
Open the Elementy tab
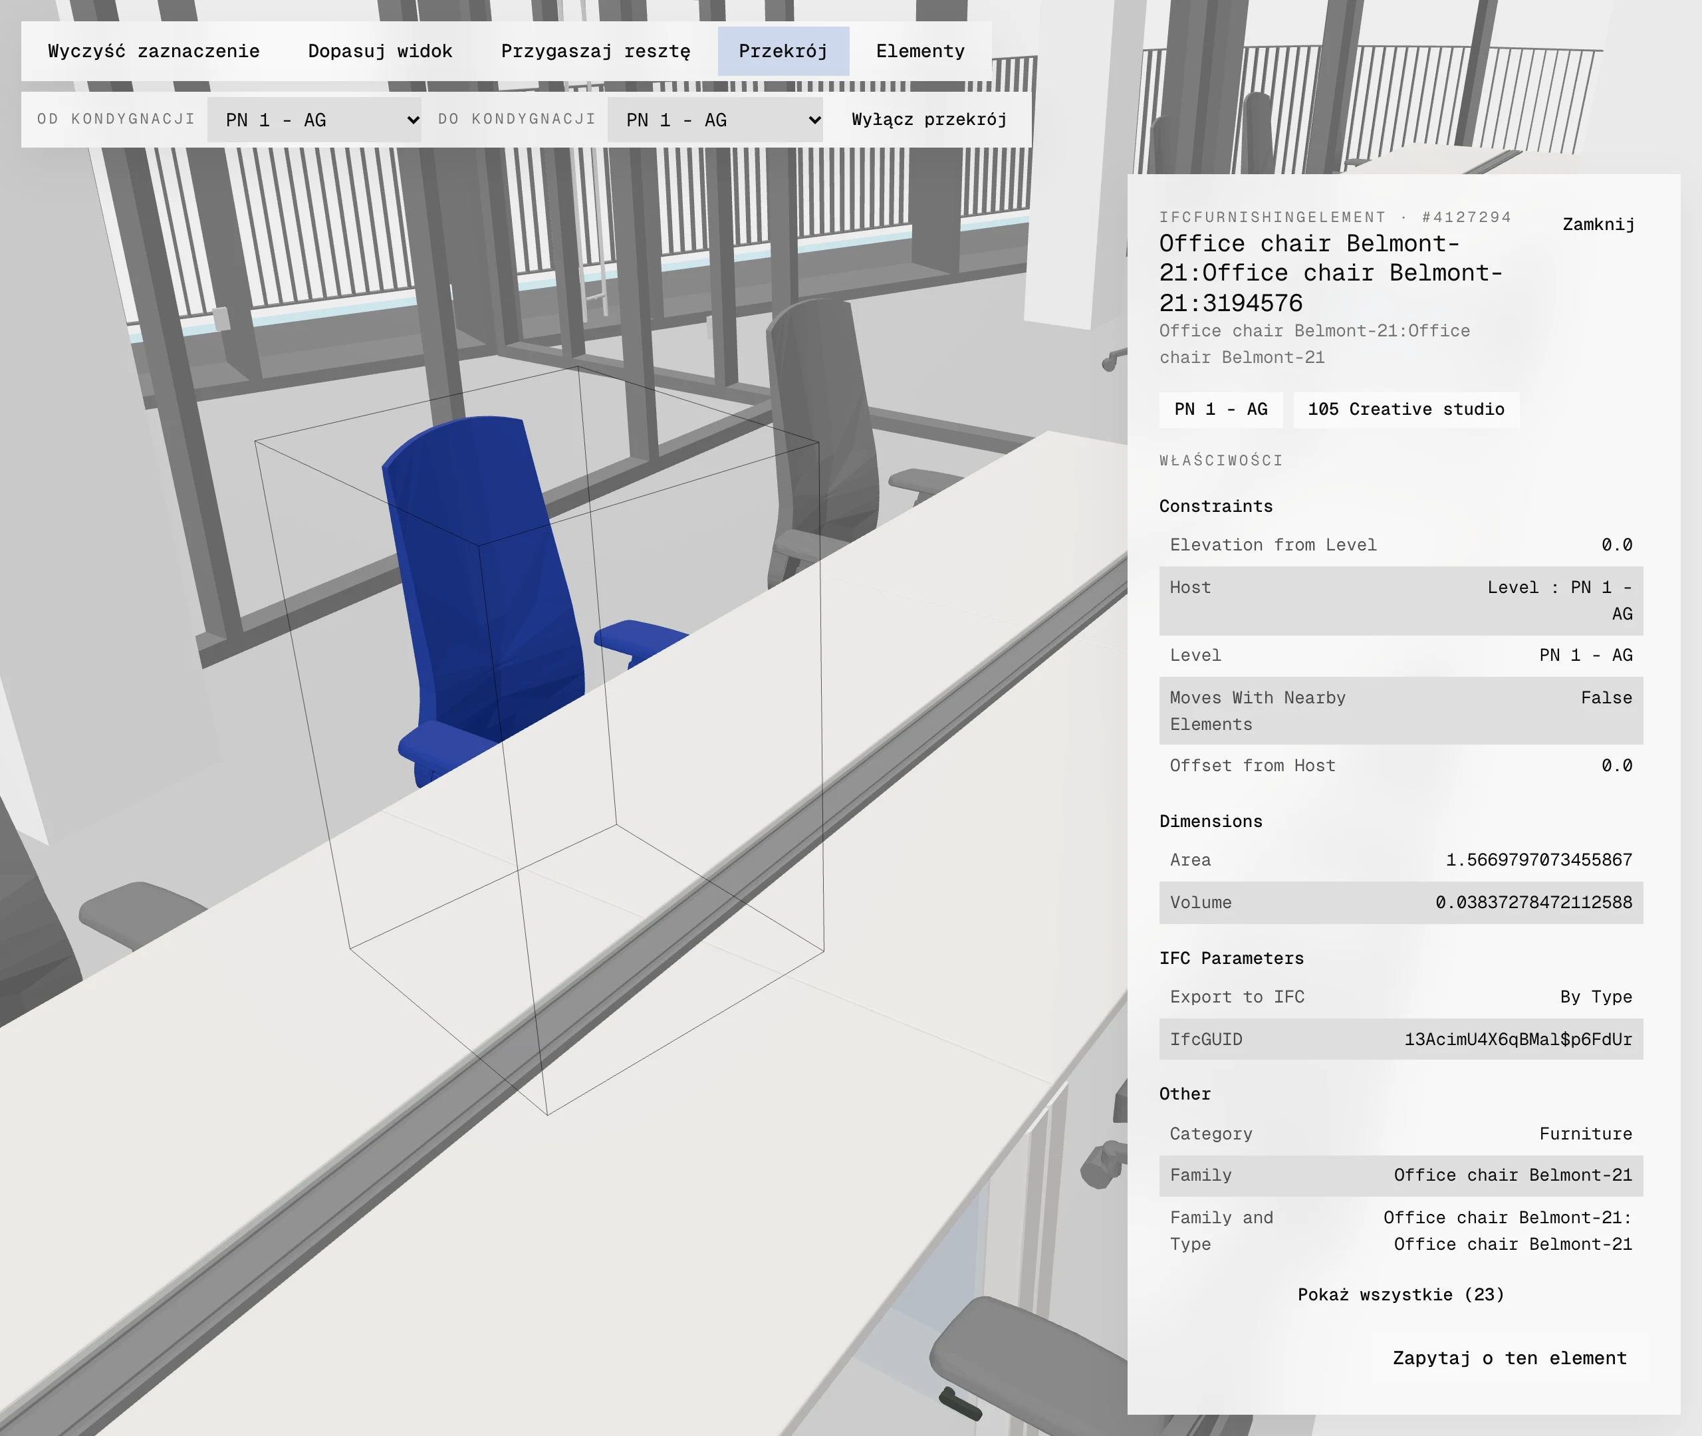tap(921, 51)
